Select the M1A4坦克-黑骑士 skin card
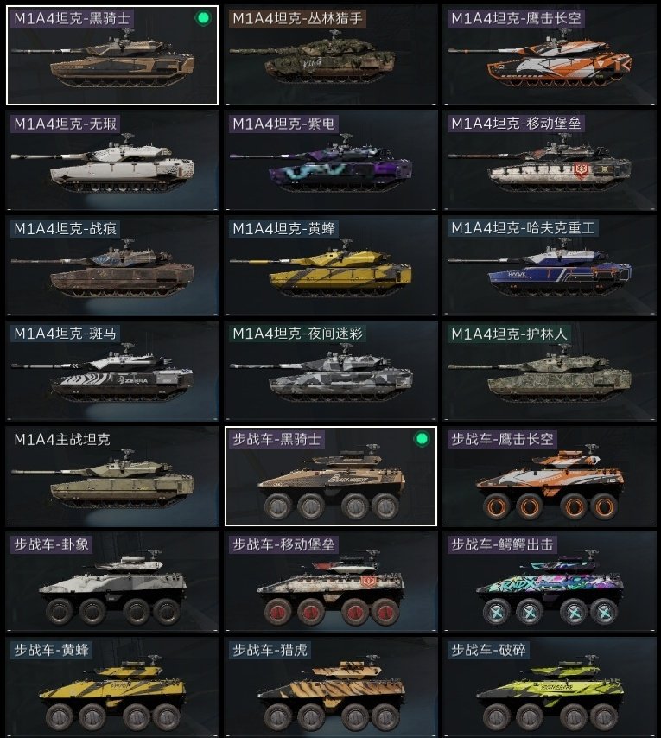The height and width of the screenshot is (738, 661). click(x=112, y=55)
